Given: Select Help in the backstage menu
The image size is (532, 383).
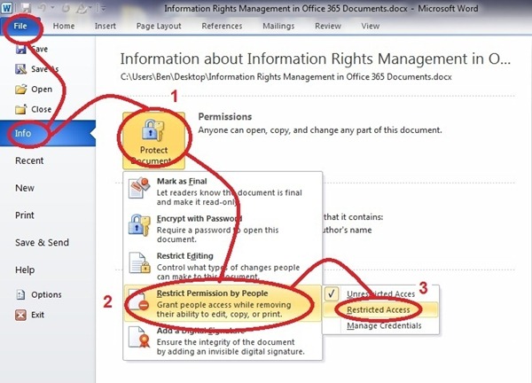Looking at the screenshot, I should click(x=25, y=270).
